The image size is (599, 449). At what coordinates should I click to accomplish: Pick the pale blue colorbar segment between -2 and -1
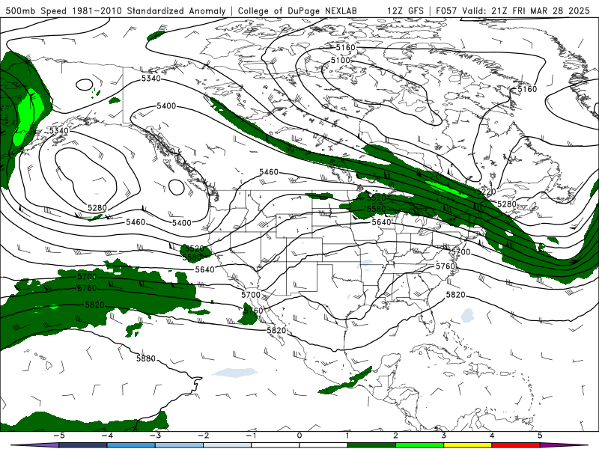[x=227, y=445]
